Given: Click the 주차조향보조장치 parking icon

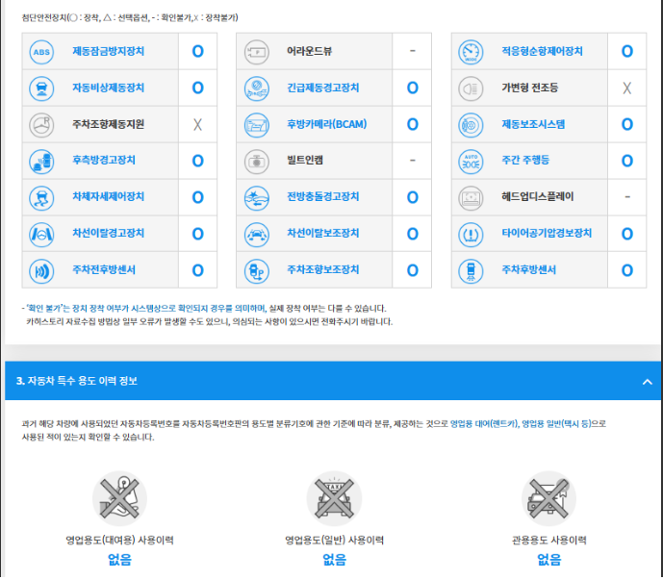Looking at the screenshot, I should (257, 271).
